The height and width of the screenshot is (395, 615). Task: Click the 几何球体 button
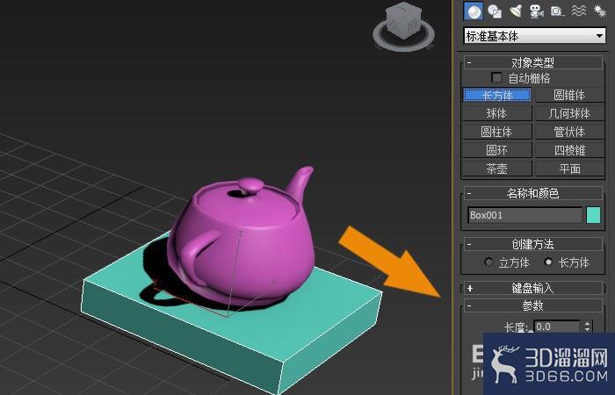click(x=569, y=113)
